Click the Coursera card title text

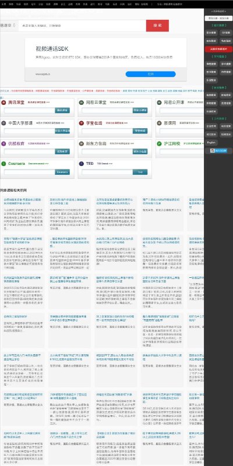(x=17, y=164)
